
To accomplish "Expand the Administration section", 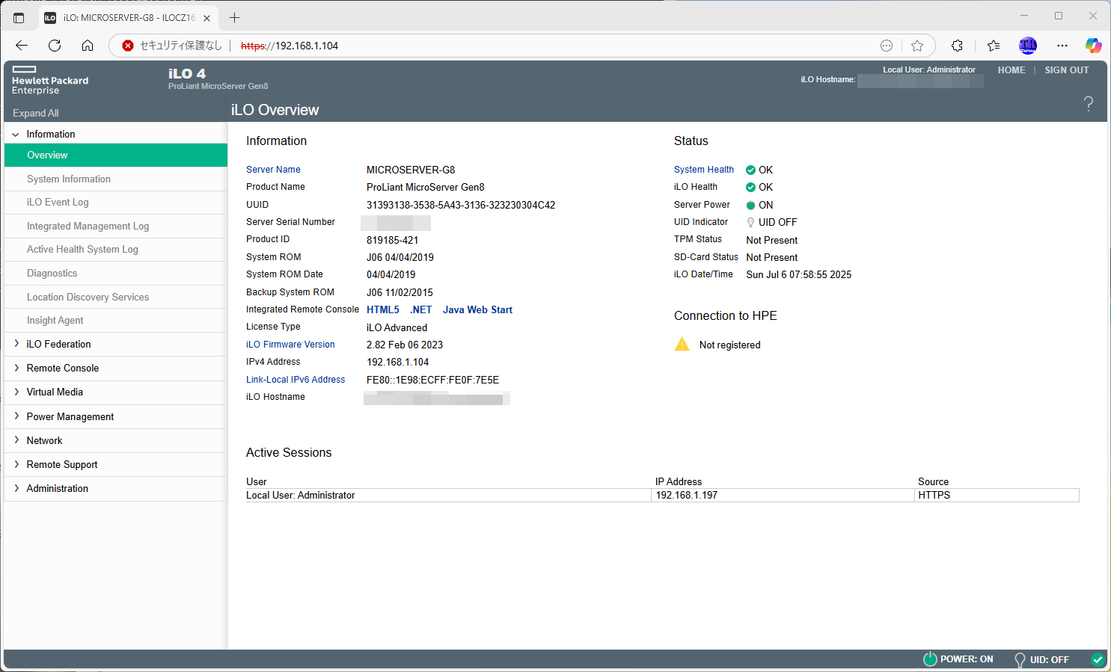I will pyautogui.click(x=57, y=488).
